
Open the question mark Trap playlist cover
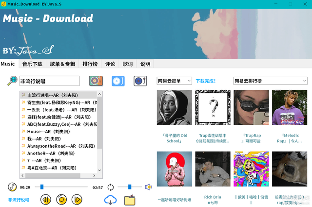[213, 107]
